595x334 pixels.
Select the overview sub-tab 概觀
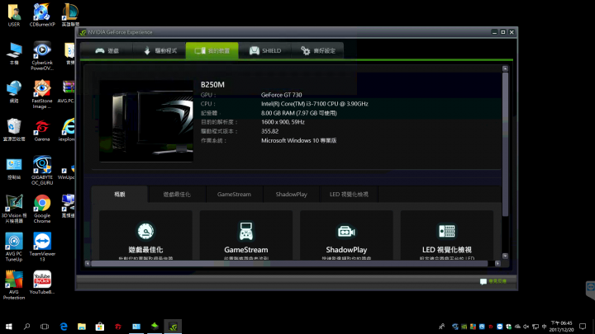click(x=120, y=195)
